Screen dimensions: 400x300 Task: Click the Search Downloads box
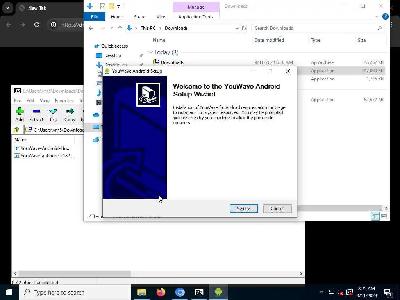click(x=314, y=28)
